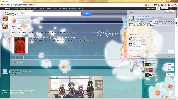Image resolution: width=178 pixels, height=100 pixels.
Task: Click the browser Forward arrow
Action: (5, 5)
